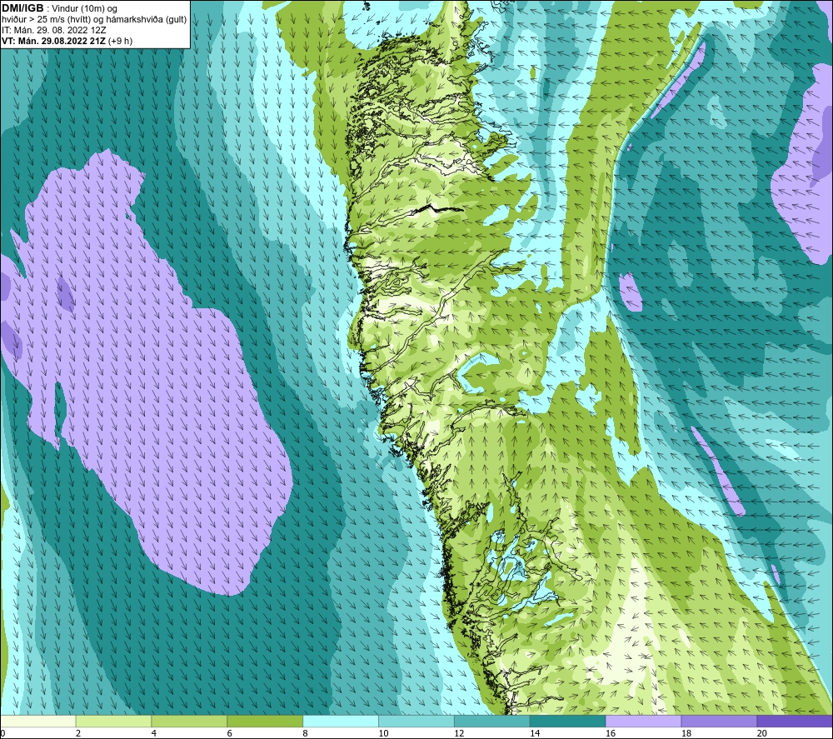Image resolution: width=833 pixels, height=739 pixels.
Task: Click the olive green 6–8 m/s legend swatch
Action: (x=265, y=721)
